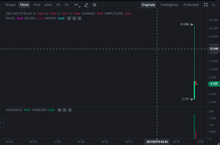
Task: Hide the Vol indicator with eye icon
Action: 59,110
